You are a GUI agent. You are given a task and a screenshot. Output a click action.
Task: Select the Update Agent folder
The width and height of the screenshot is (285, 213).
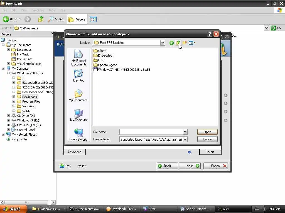point(105,65)
